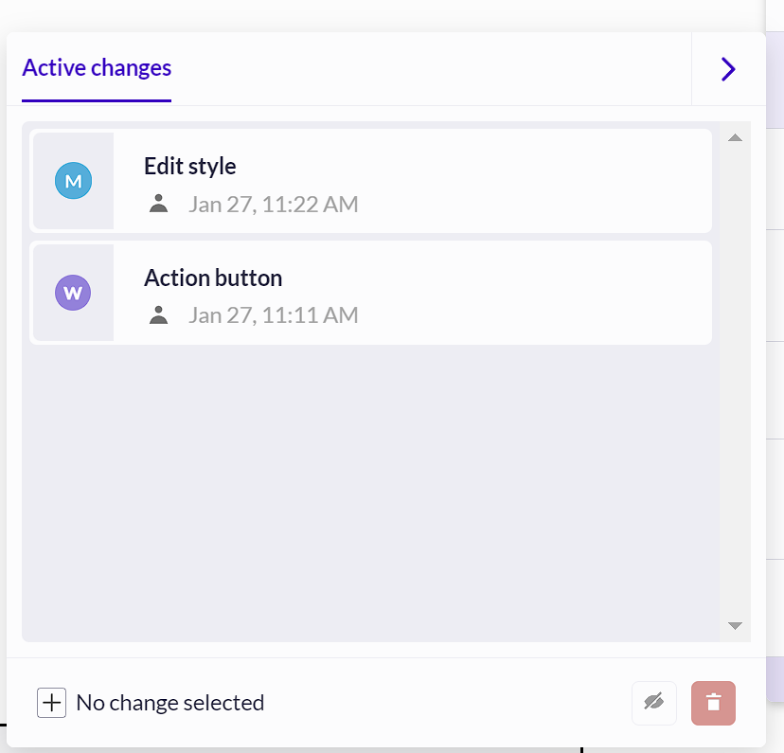Collapse panel with the right chevron arrow

pos(728,69)
